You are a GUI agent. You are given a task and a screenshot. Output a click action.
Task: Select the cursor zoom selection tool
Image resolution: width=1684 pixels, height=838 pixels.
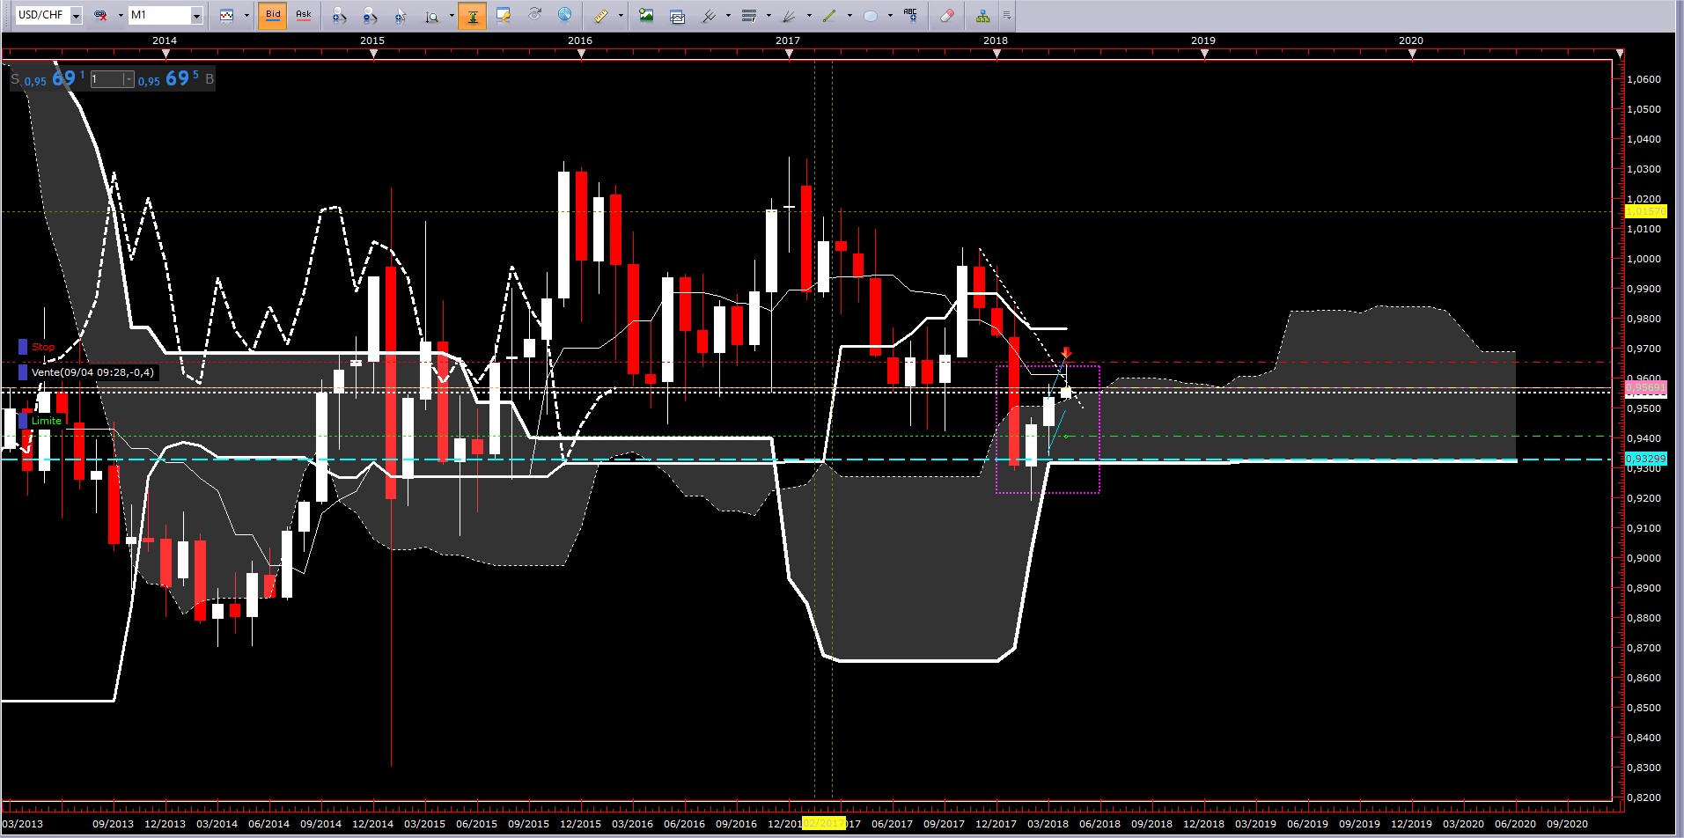[x=401, y=15]
